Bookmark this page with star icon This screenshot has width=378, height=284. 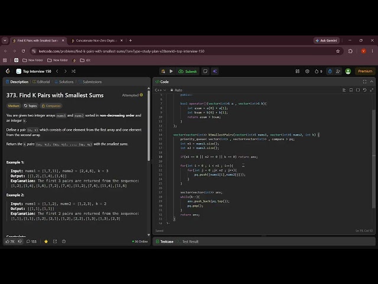click(338, 51)
